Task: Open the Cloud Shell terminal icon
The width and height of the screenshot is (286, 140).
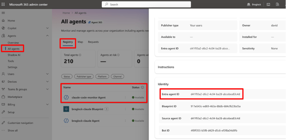Action: pyautogui.click(x=268, y=5)
